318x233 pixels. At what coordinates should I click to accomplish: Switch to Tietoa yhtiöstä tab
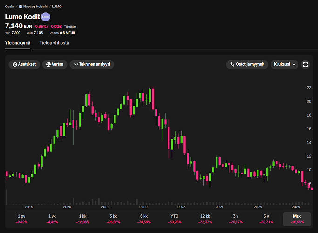[x=54, y=43]
